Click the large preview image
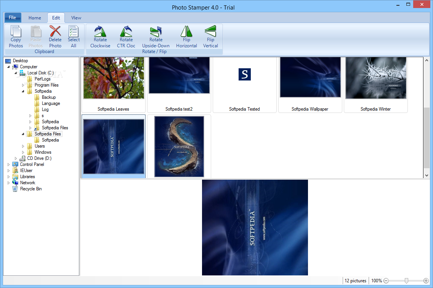433x288 pixels. (255, 227)
